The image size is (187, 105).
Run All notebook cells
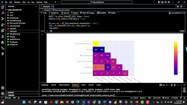[x=65, y=13]
